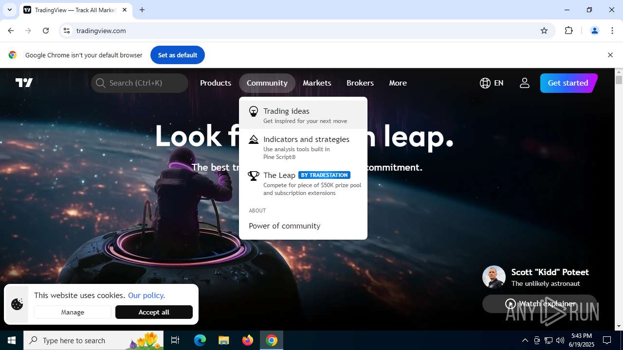View site information icon in address bar
Viewport: 623px width, 350px height.
(x=67, y=31)
